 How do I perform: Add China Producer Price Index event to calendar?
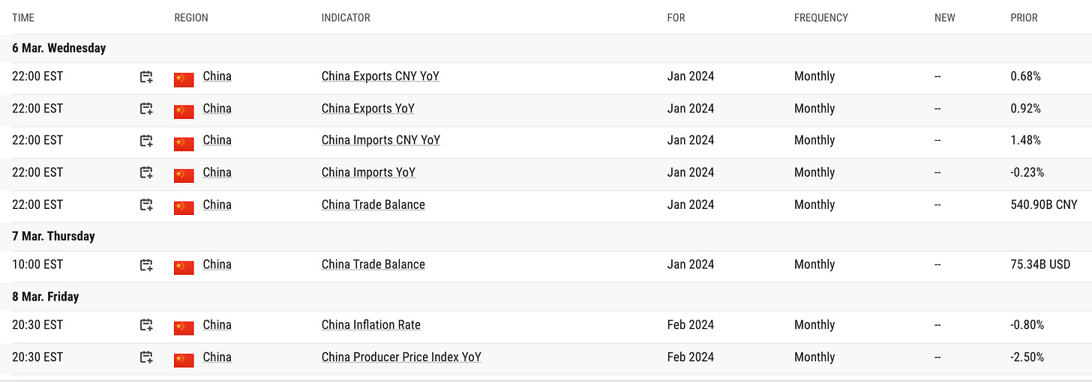click(146, 358)
